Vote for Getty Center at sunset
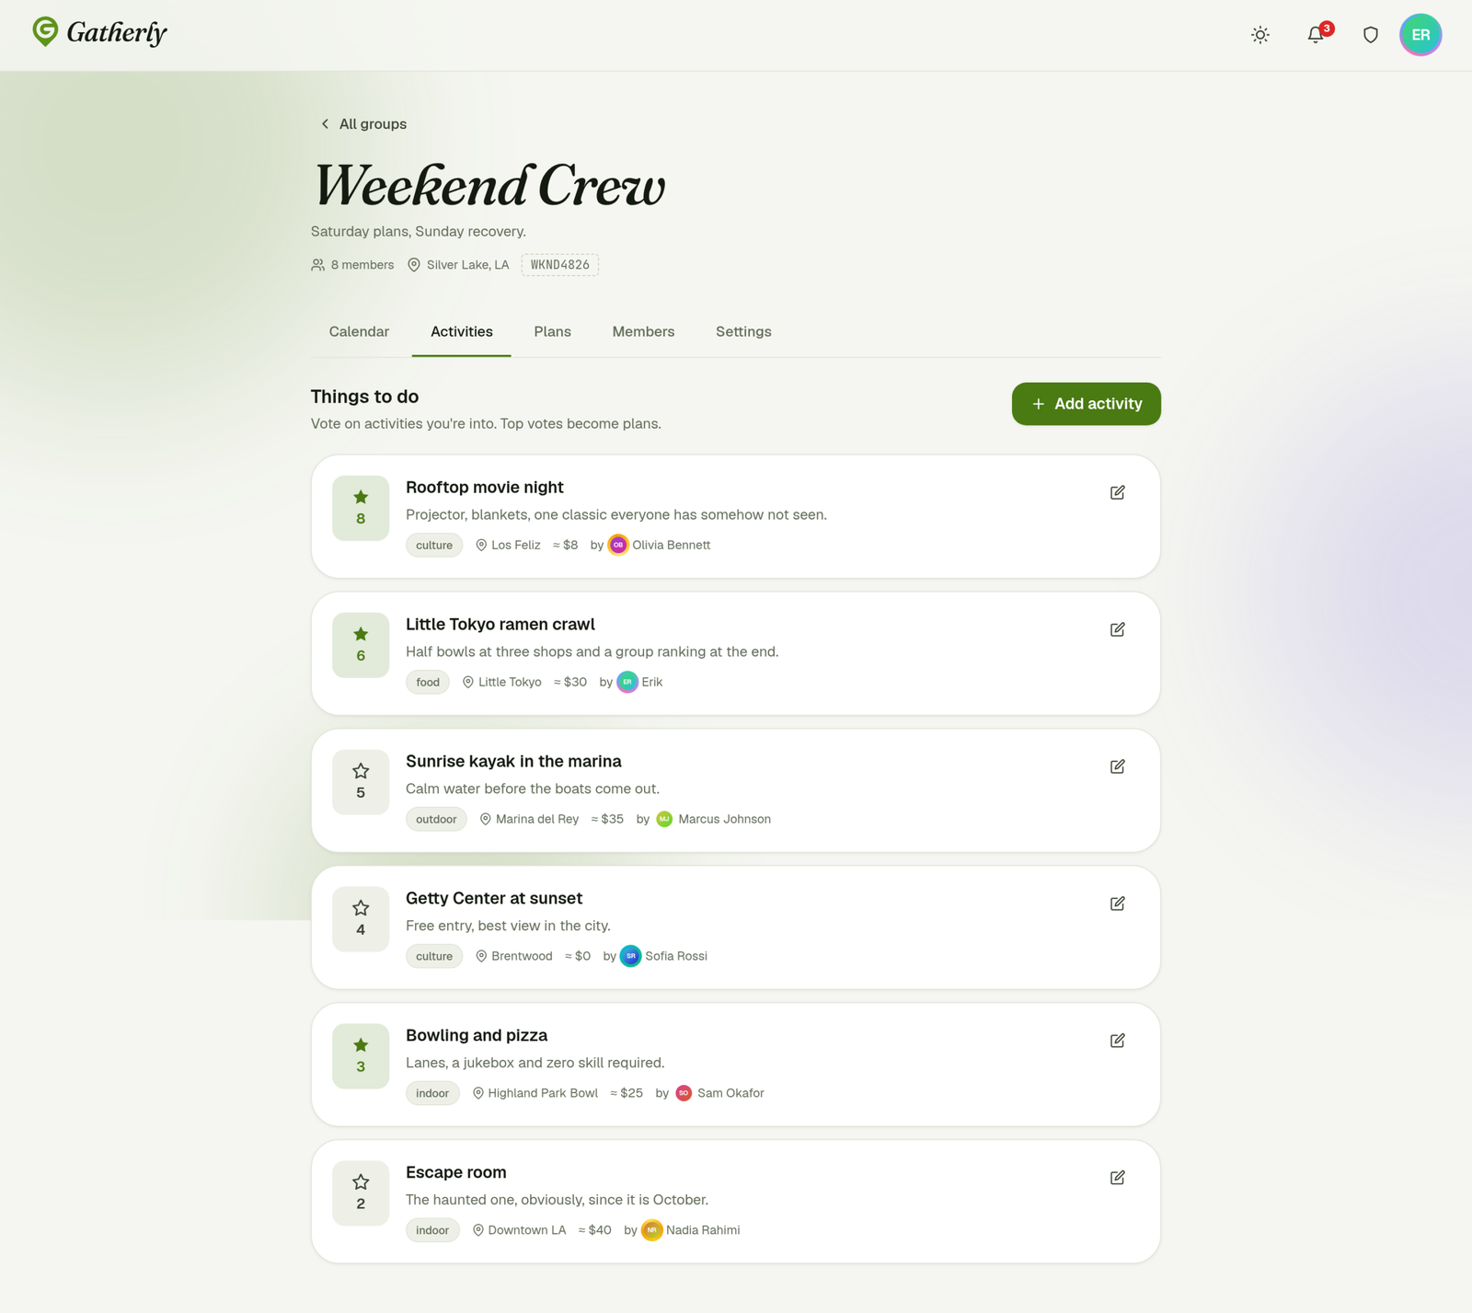 point(361,919)
